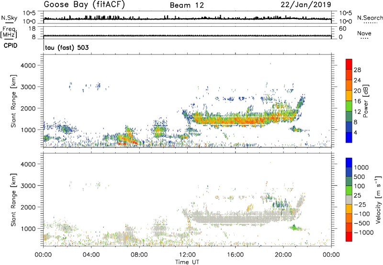
Task: Click the date '22/Jan/2019'
Action: [x=306, y=5]
